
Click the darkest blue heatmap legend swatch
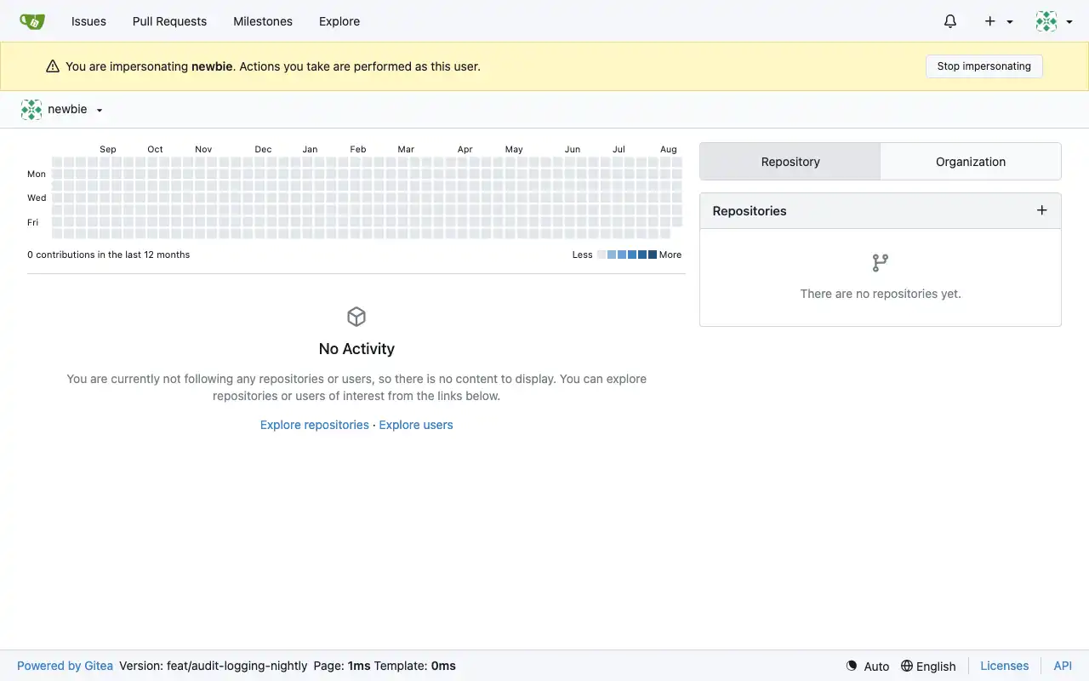click(x=652, y=255)
